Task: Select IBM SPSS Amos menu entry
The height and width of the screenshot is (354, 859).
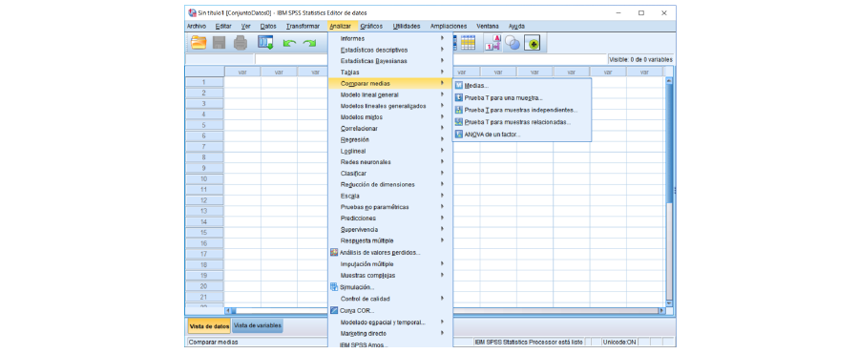Action: (x=390, y=345)
